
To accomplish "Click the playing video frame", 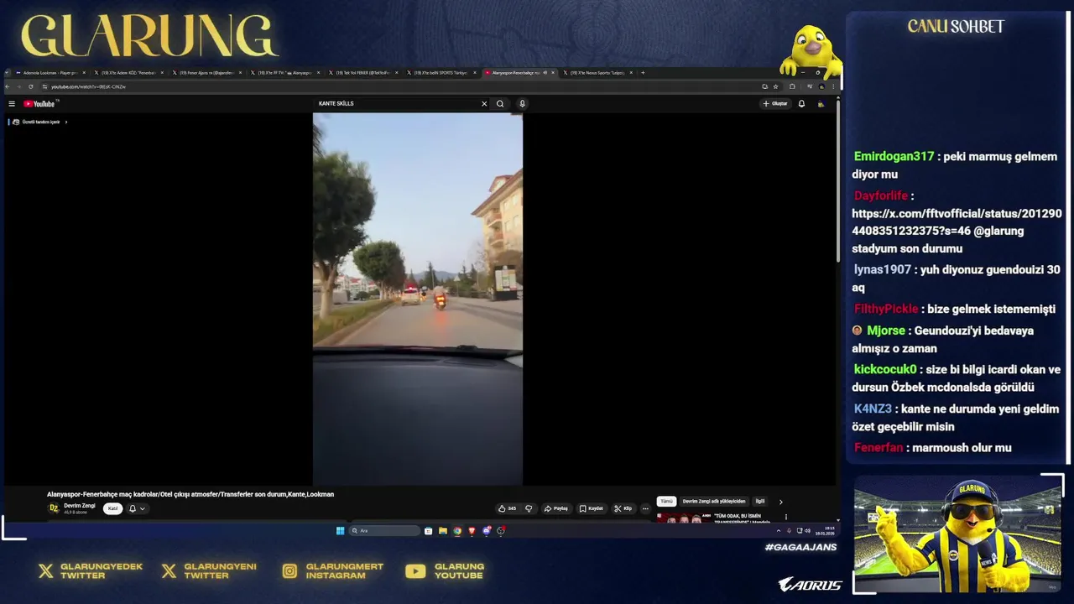I will [x=418, y=299].
